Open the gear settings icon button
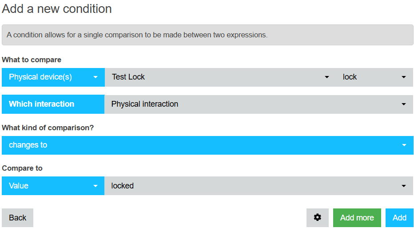Screen dimensions: 414x232 317,217
